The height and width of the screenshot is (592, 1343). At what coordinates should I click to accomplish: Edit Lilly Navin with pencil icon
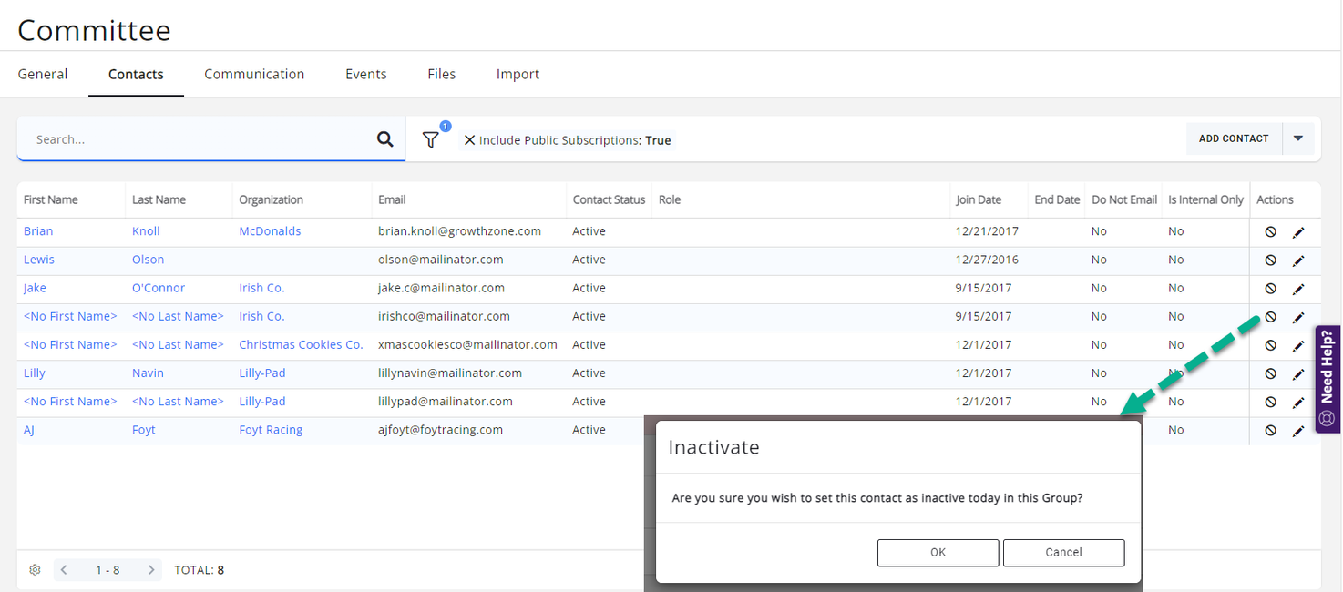coord(1298,373)
